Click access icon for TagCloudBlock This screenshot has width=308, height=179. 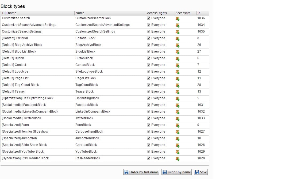177,85
